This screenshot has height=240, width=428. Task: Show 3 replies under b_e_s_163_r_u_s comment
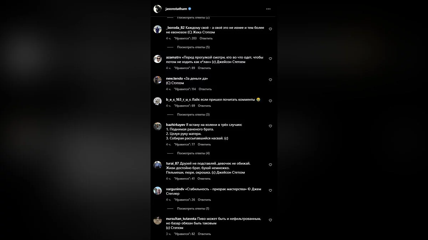(193, 114)
